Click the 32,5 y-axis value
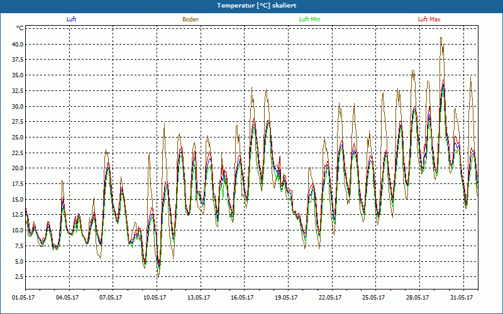 pyautogui.click(x=18, y=90)
